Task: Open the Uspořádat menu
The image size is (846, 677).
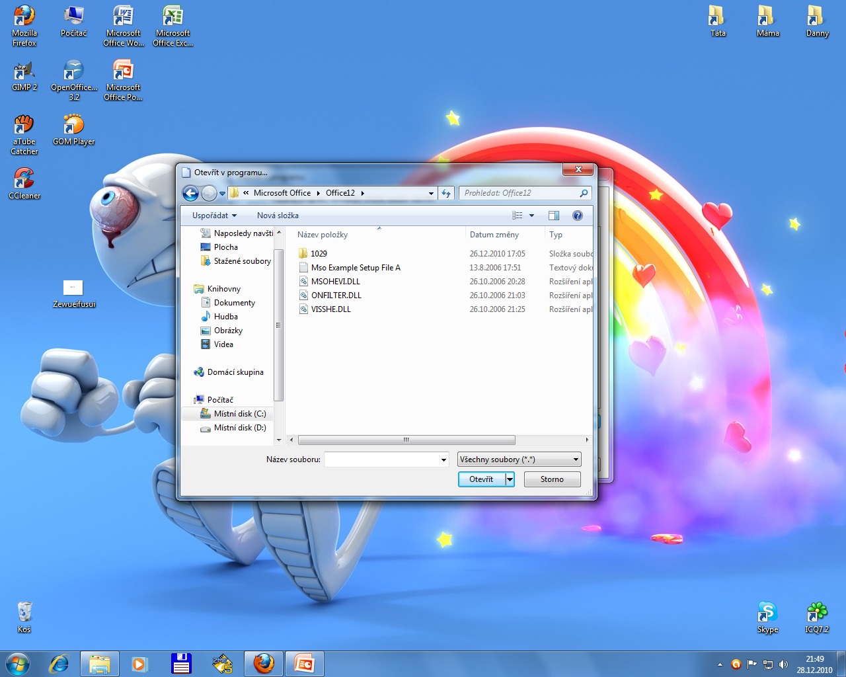Action: click(214, 216)
